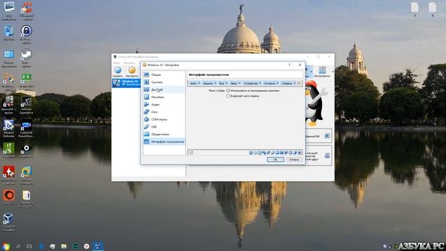The height and width of the screenshot is (251, 446).
Task: Click the optical disc indicator in status bar editor
Action: (255, 153)
